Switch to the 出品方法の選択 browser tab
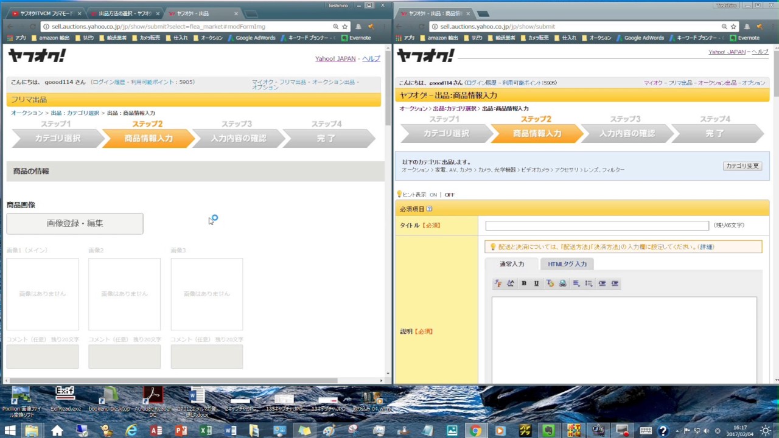 125,13
